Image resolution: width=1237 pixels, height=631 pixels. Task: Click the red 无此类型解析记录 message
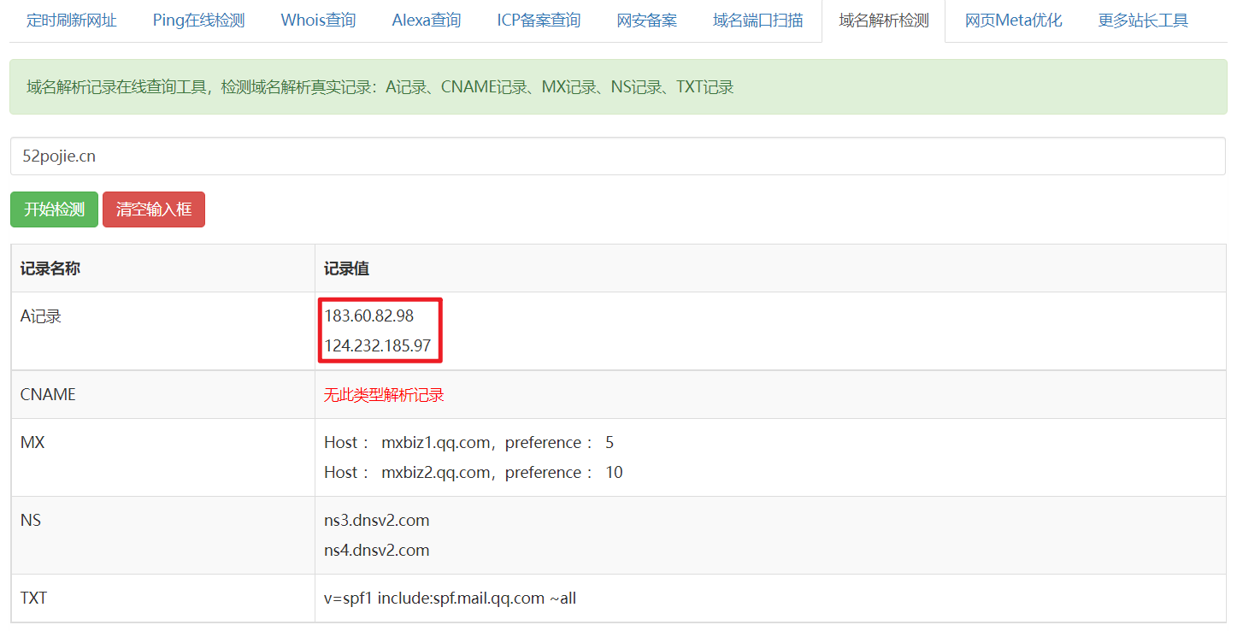point(384,395)
